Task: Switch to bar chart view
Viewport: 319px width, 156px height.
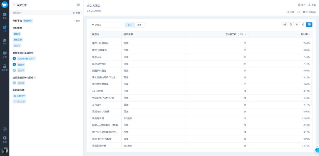Action: click(x=285, y=25)
